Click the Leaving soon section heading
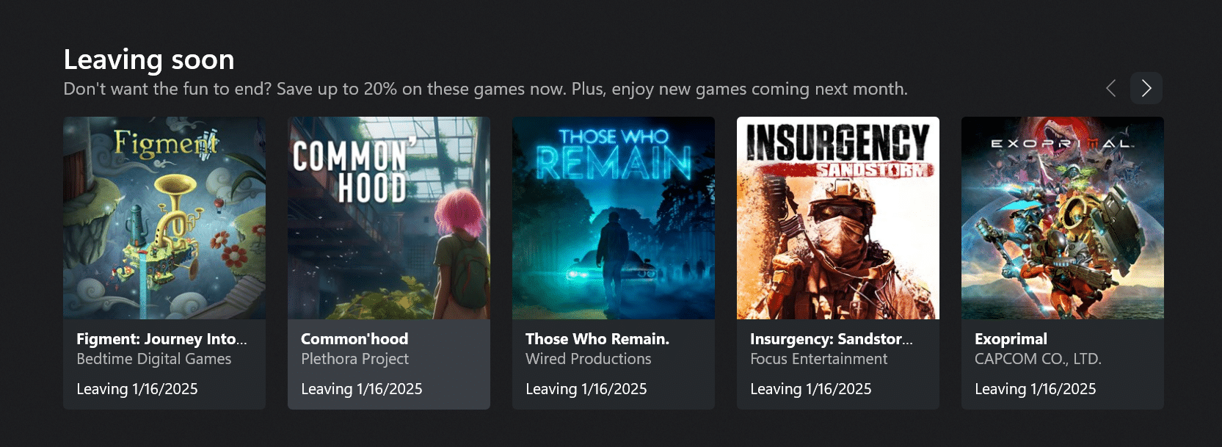Screen dimensions: 1222x447 coord(149,59)
